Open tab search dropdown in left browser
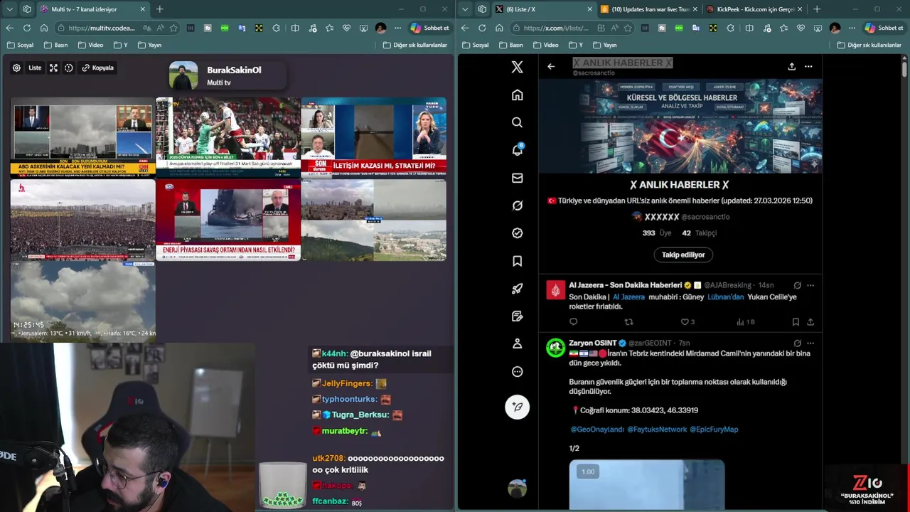The height and width of the screenshot is (512, 910). point(9,9)
